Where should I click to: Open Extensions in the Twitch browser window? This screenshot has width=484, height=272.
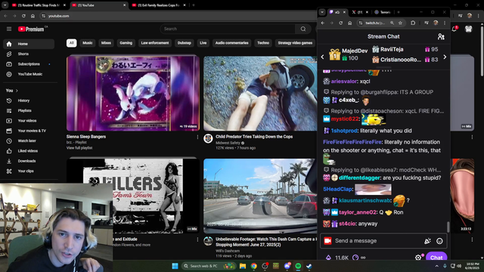coord(413,23)
